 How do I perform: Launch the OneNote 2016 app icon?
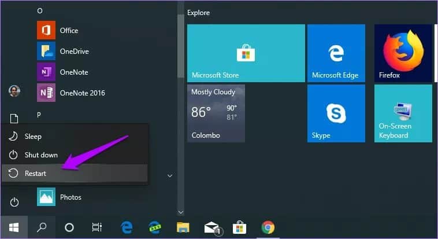click(46, 93)
